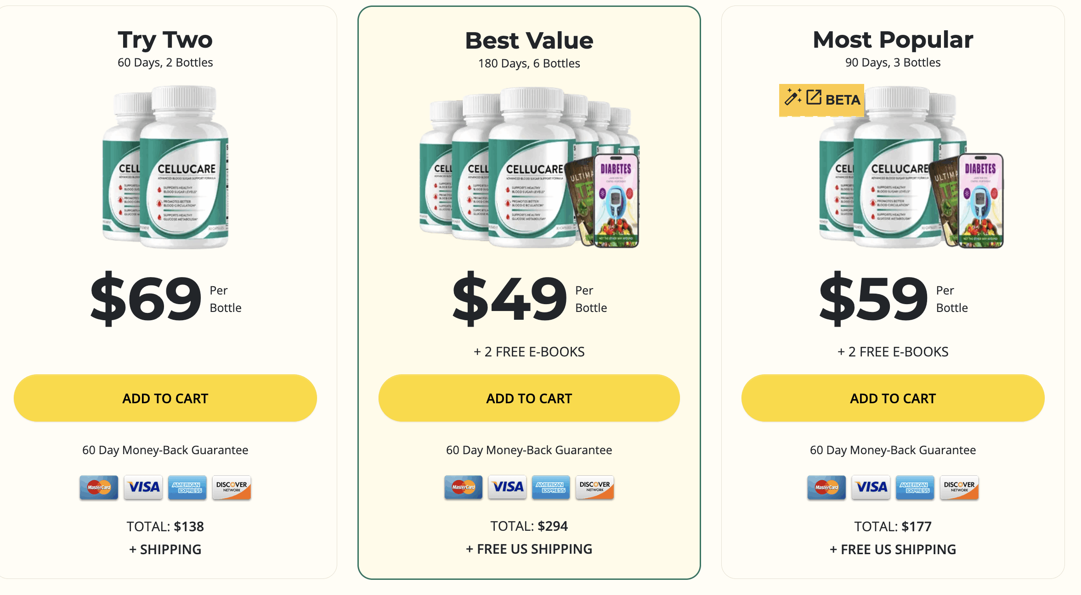Click the MasterCard icon under Best Value
Viewport: 1081px width, 595px height.
tap(463, 487)
